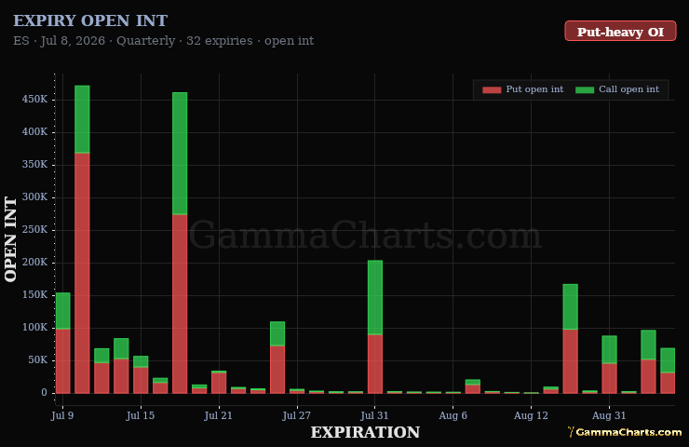Viewport: 689px width, 447px height.
Task: Click the Put-heavy OI badge
Action: [620, 32]
